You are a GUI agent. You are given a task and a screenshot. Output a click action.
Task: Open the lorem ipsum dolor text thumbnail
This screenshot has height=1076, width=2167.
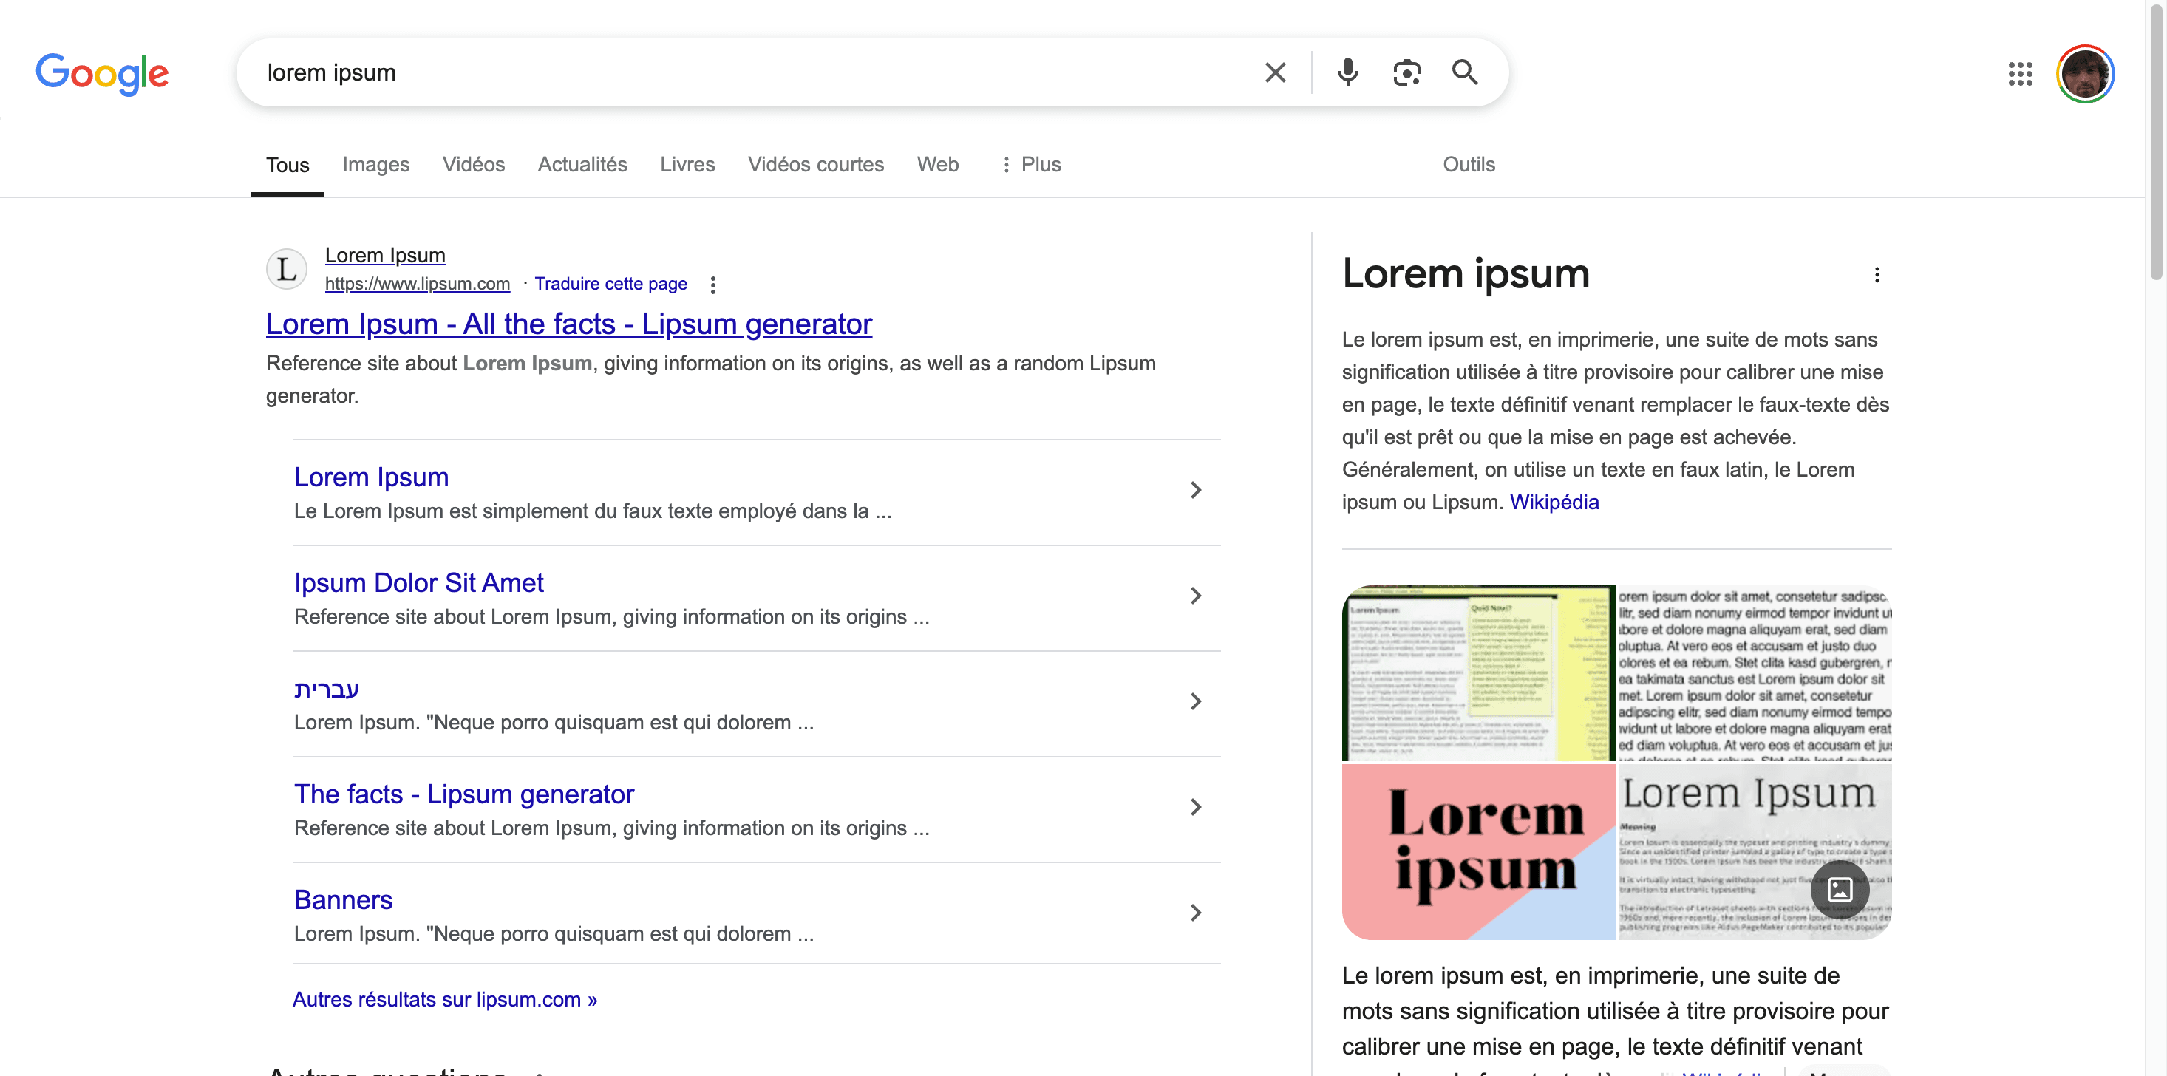pyautogui.click(x=1755, y=673)
